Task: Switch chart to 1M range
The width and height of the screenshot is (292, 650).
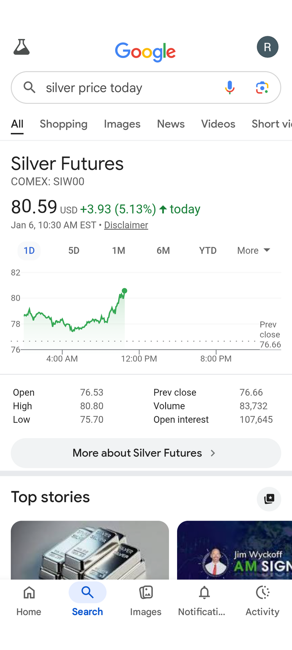Action: click(x=119, y=251)
